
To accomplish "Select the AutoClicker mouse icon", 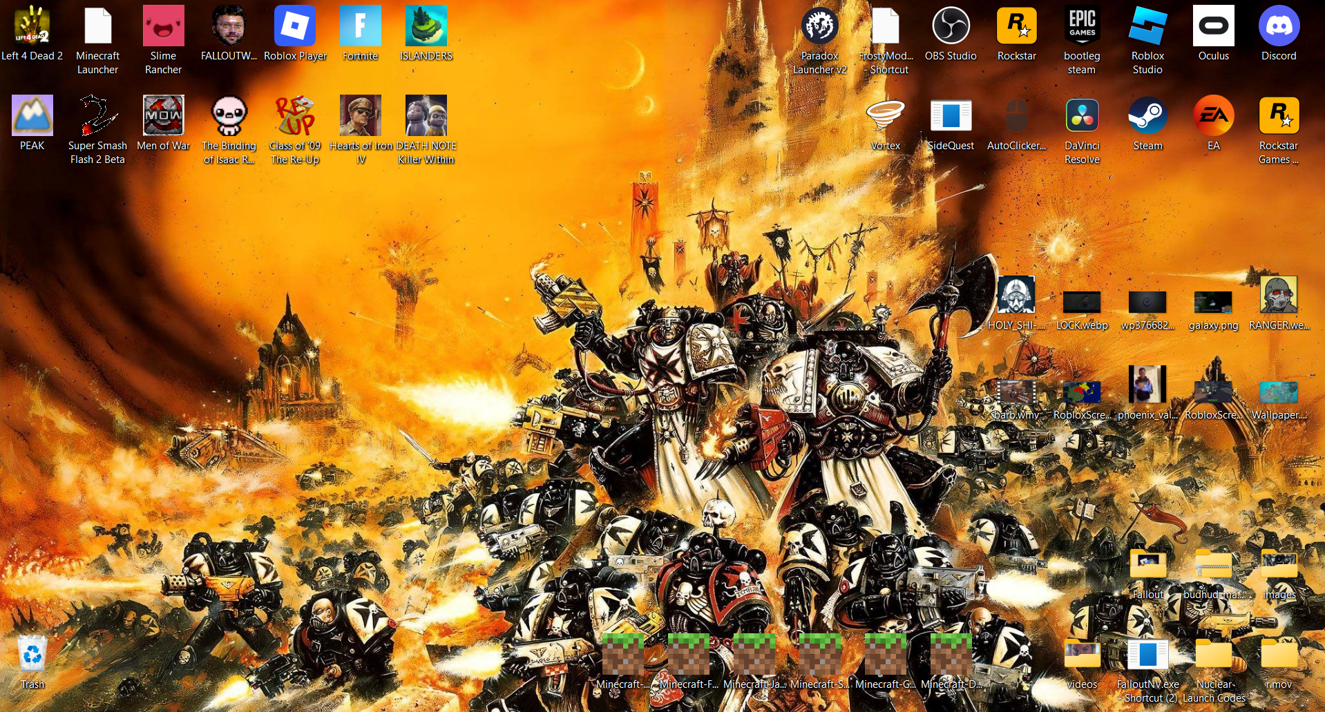I will 1017,115.
